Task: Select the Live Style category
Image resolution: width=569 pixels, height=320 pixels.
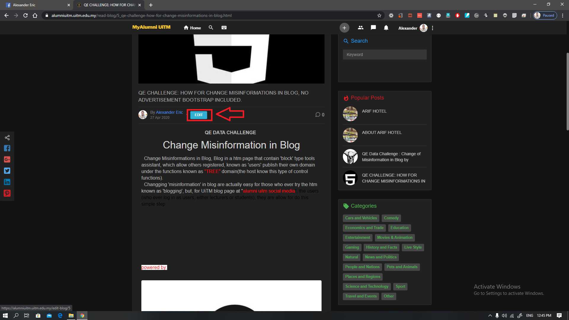Action: pyautogui.click(x=413, y=247)
